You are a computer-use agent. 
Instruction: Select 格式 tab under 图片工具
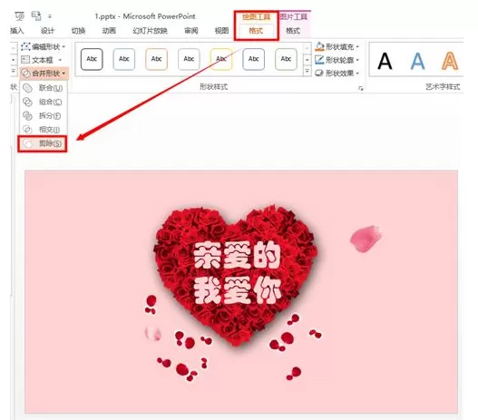pos(293,31)
